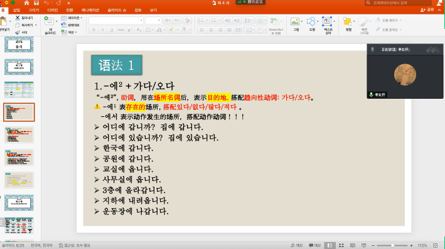Decrease font size with 가▼ button
This screenshot has height=249, width=445.
click(176, 21)
